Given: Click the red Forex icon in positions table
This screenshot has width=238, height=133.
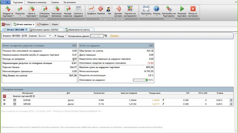Looking at the screenshot, I should [x=4, y=96].
